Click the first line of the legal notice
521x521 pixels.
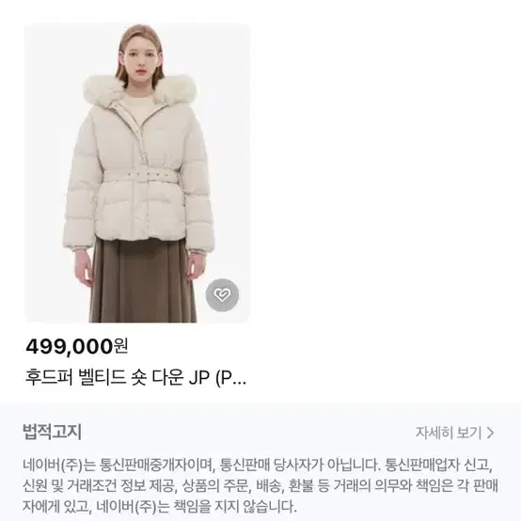coord(258,465)
